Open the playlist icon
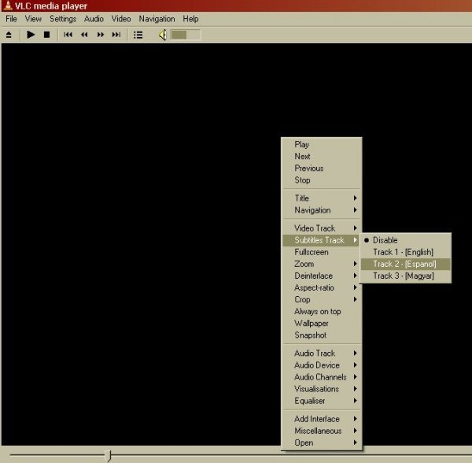 pyautogui.click(x=138, y=35)
